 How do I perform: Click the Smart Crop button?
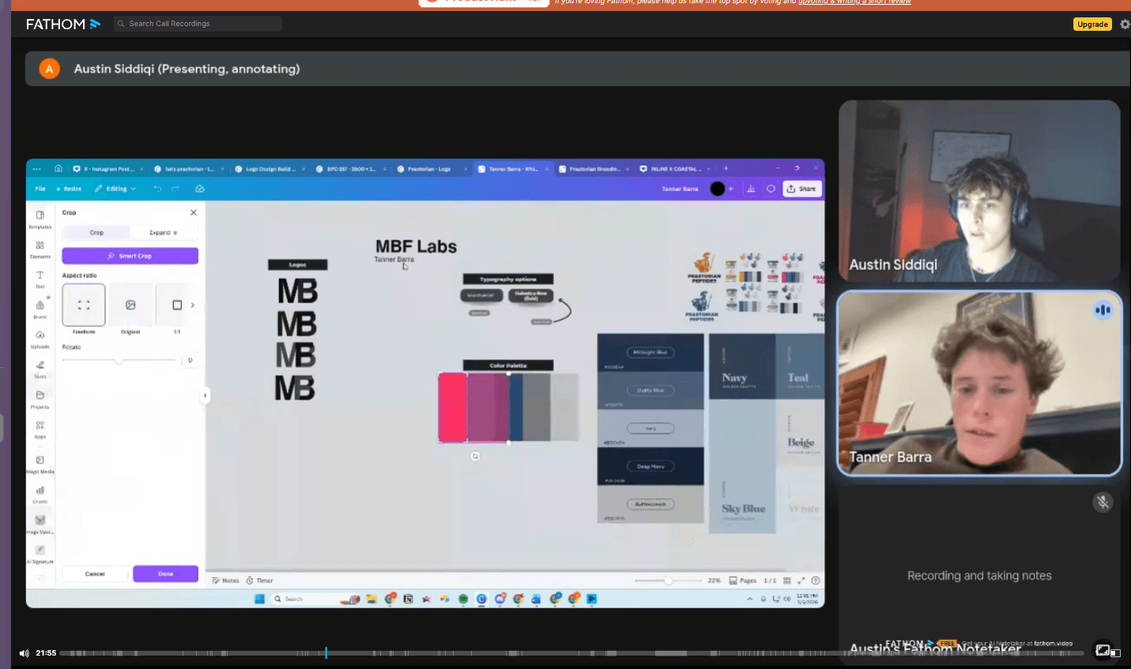130,256
